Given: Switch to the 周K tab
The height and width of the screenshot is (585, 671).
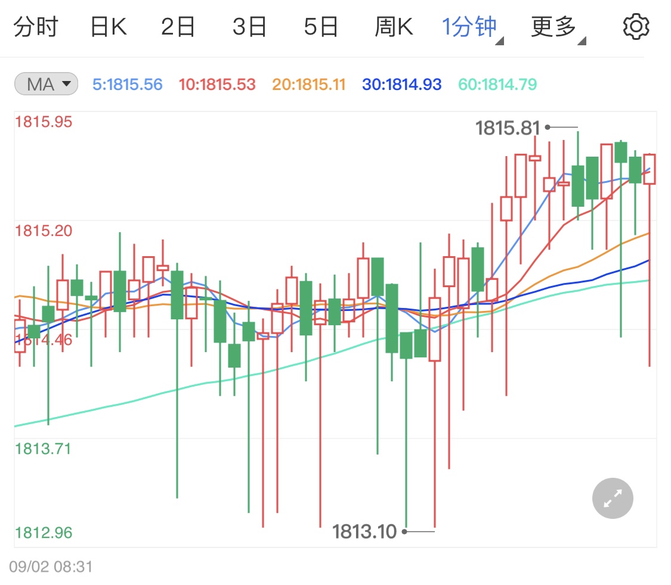Looking at the screenshot, I should coord(394,27).
